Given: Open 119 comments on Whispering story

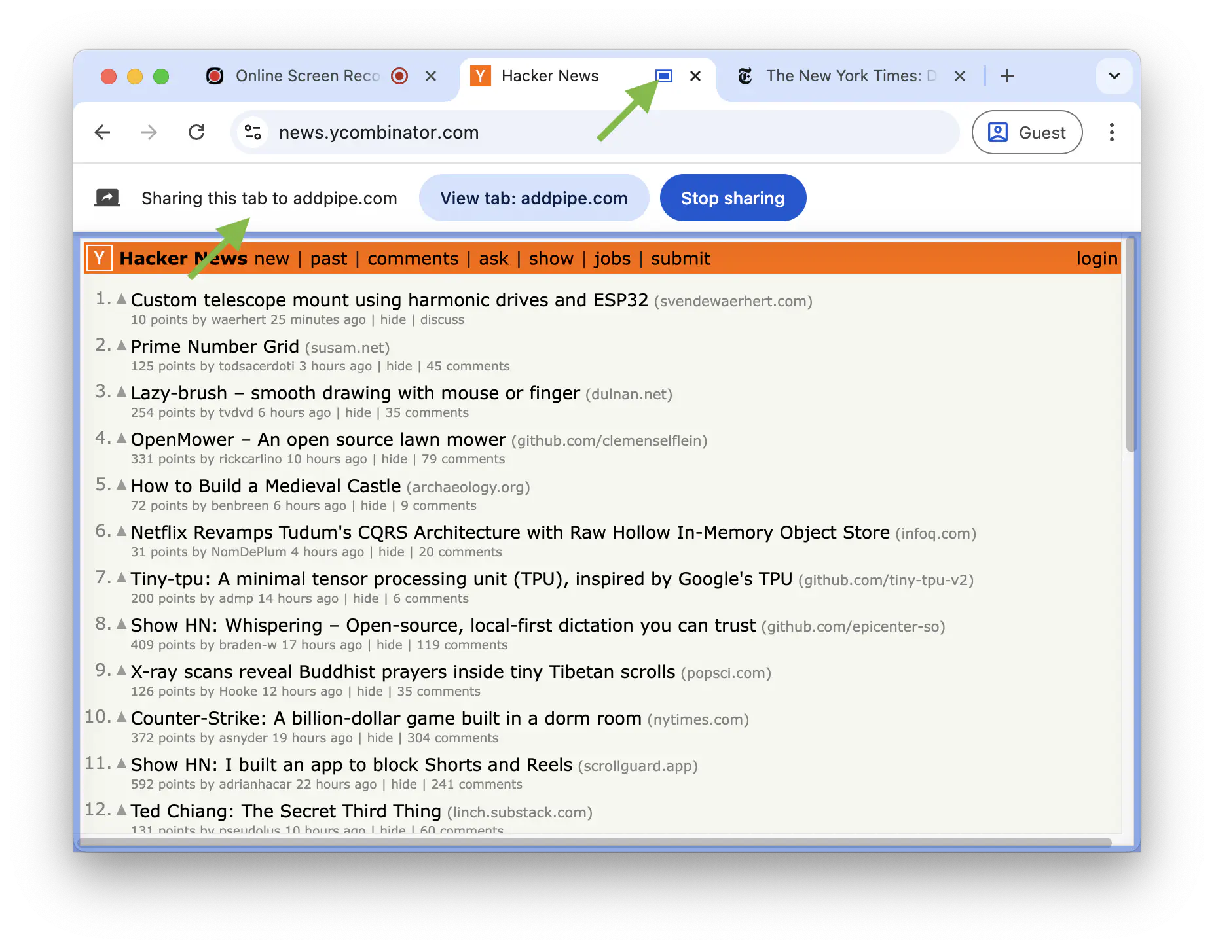Looking at the screenshot, I should pyautogui.click(x=462, y=645).
